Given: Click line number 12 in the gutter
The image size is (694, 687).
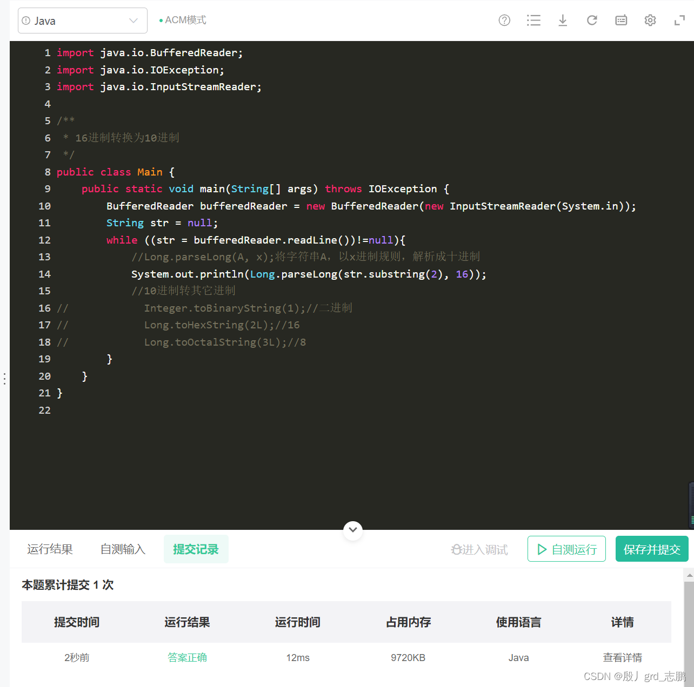Looking at the screenshot, I should (44, 240).
